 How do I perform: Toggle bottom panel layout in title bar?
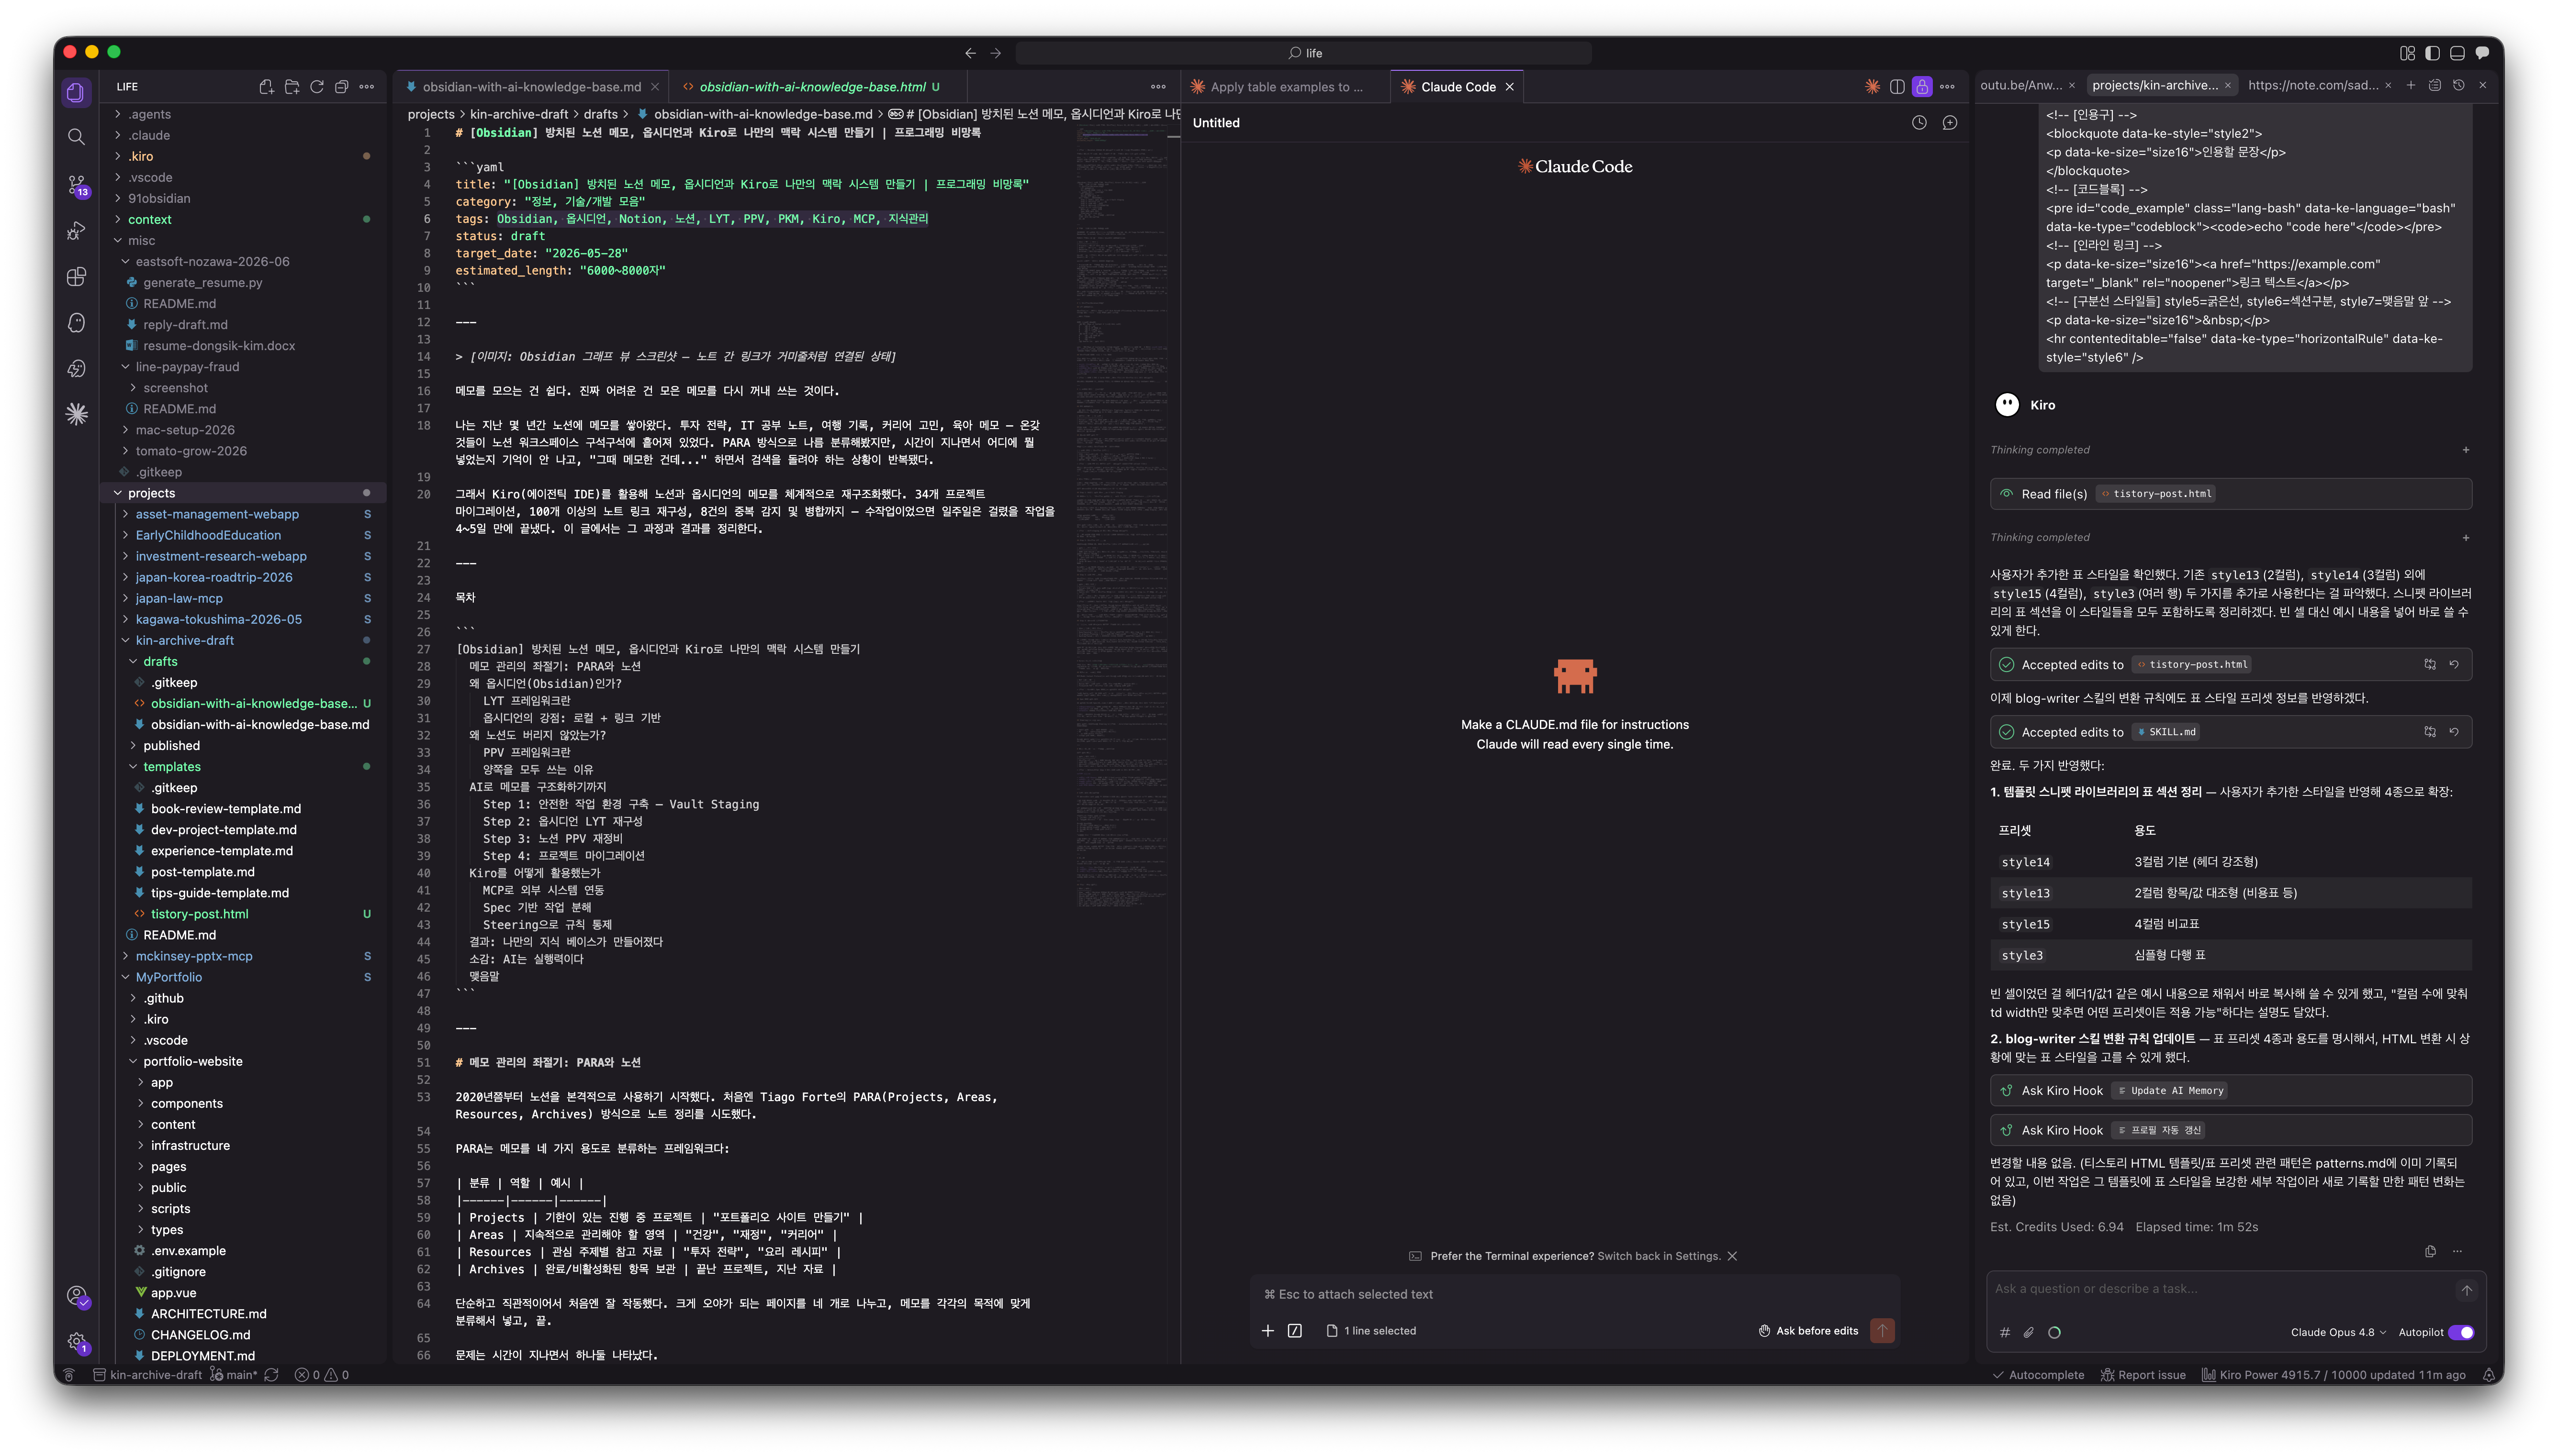coord(2457,53)
